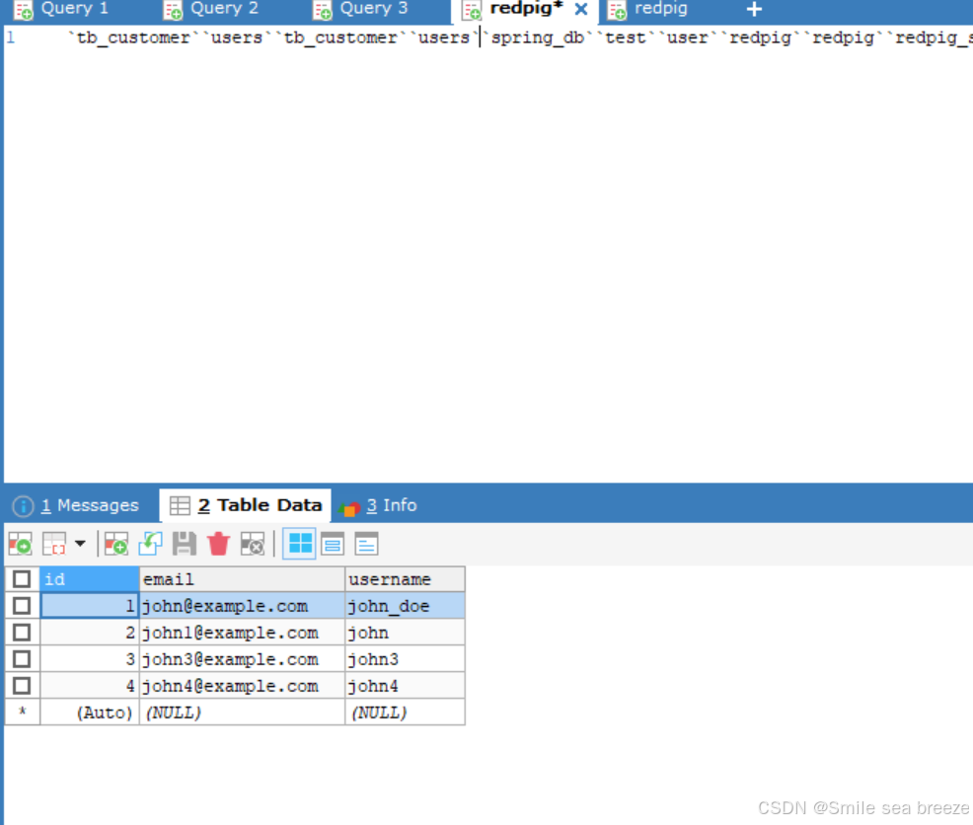The height and width of the screenshot is (825, 973).
Task: Toggle the select-all header checkbox
Action: point(22,579)
